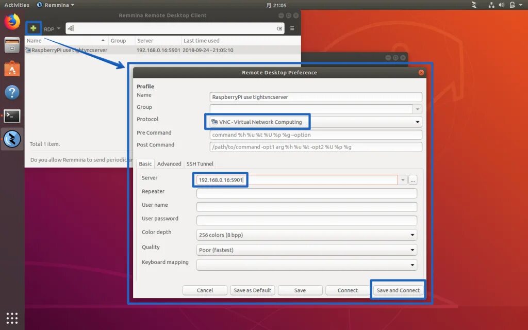Open the Activities overview
The height and width of the screenshot is (330, 528).
[17, 5]
